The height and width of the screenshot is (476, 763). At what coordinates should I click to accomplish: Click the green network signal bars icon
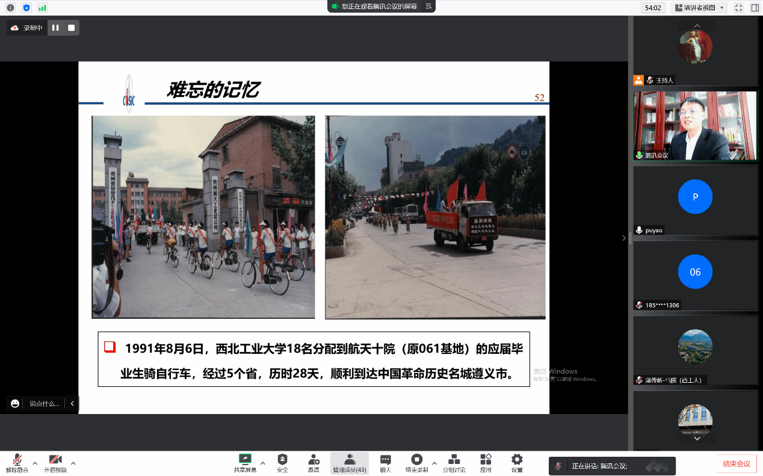(x=42, y=8)
